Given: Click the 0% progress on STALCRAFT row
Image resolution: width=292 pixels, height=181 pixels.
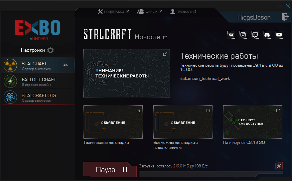Looking at the screenshot, I should [65, 65].
